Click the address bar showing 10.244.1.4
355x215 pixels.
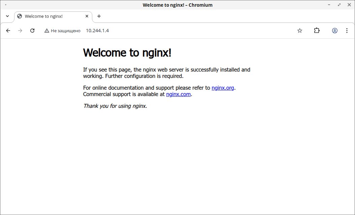tap(97, 31)
